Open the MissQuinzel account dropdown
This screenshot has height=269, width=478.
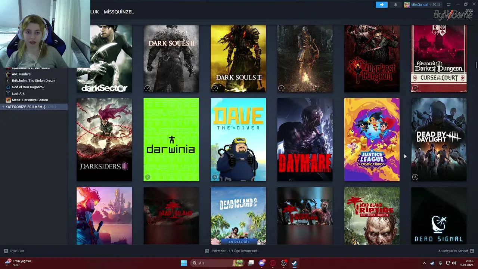click(423, 4)
